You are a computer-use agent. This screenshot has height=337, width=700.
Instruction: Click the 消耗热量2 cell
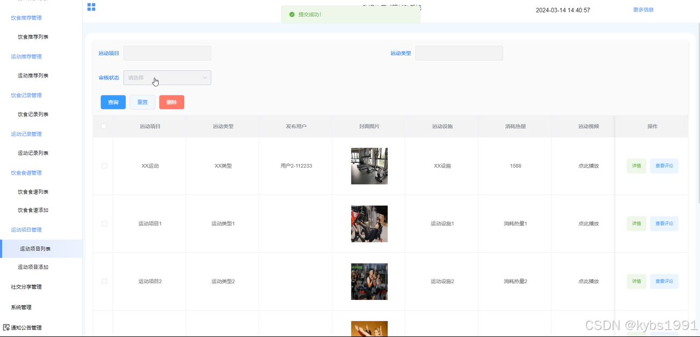516,281
